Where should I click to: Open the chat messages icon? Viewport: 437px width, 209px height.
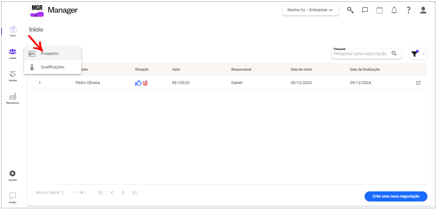click(365, 10)
